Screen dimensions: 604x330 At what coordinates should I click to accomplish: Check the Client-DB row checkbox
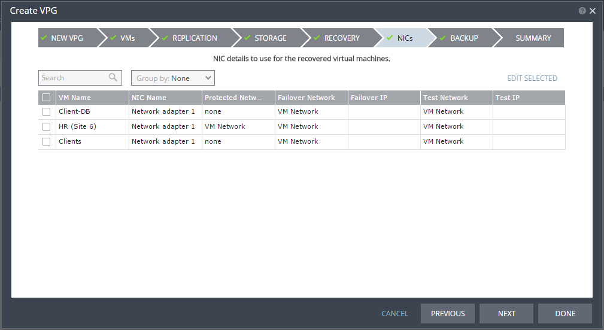(x=46, y=112)
